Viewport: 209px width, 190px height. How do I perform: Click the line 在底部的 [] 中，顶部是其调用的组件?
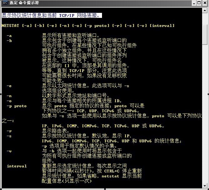85,66
